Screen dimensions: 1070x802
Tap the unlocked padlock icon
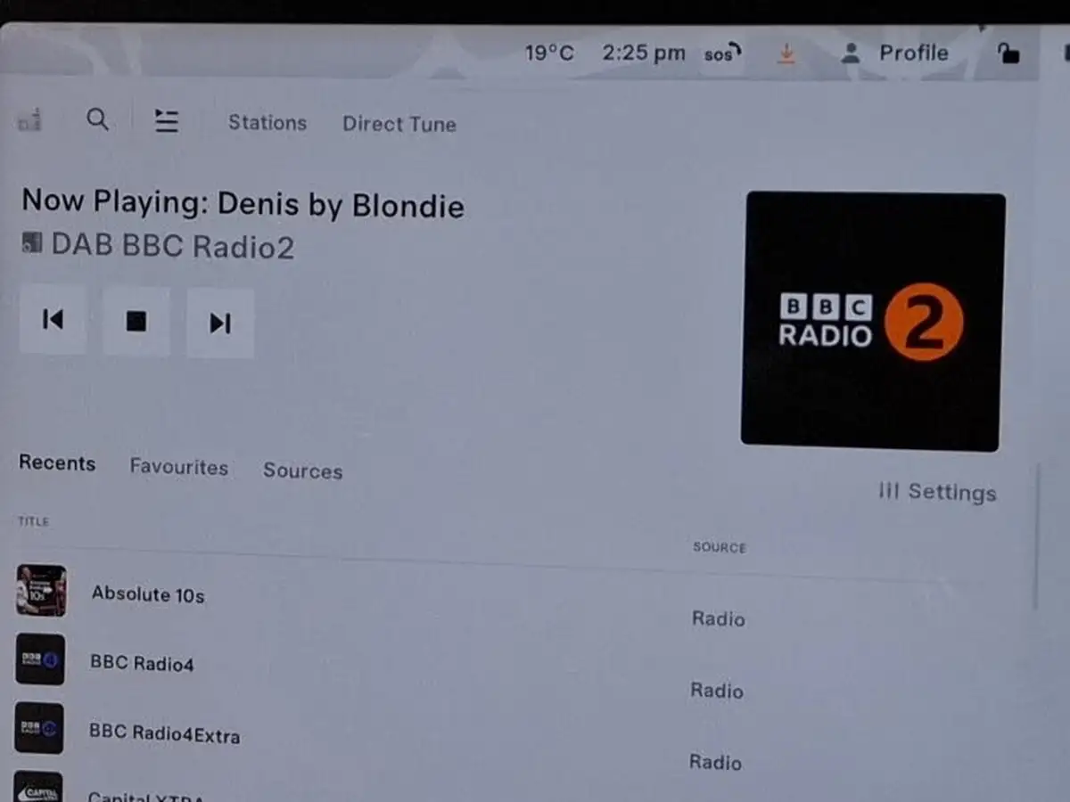(1008, 53)
